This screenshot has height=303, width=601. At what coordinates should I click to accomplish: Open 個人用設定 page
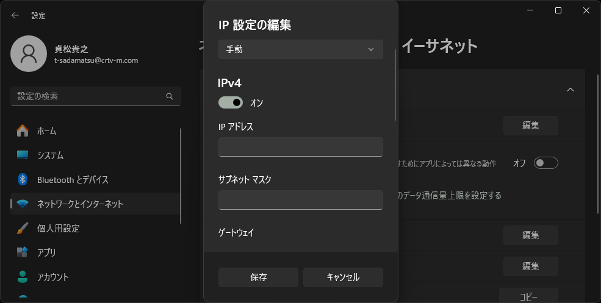tap(95, 228)
